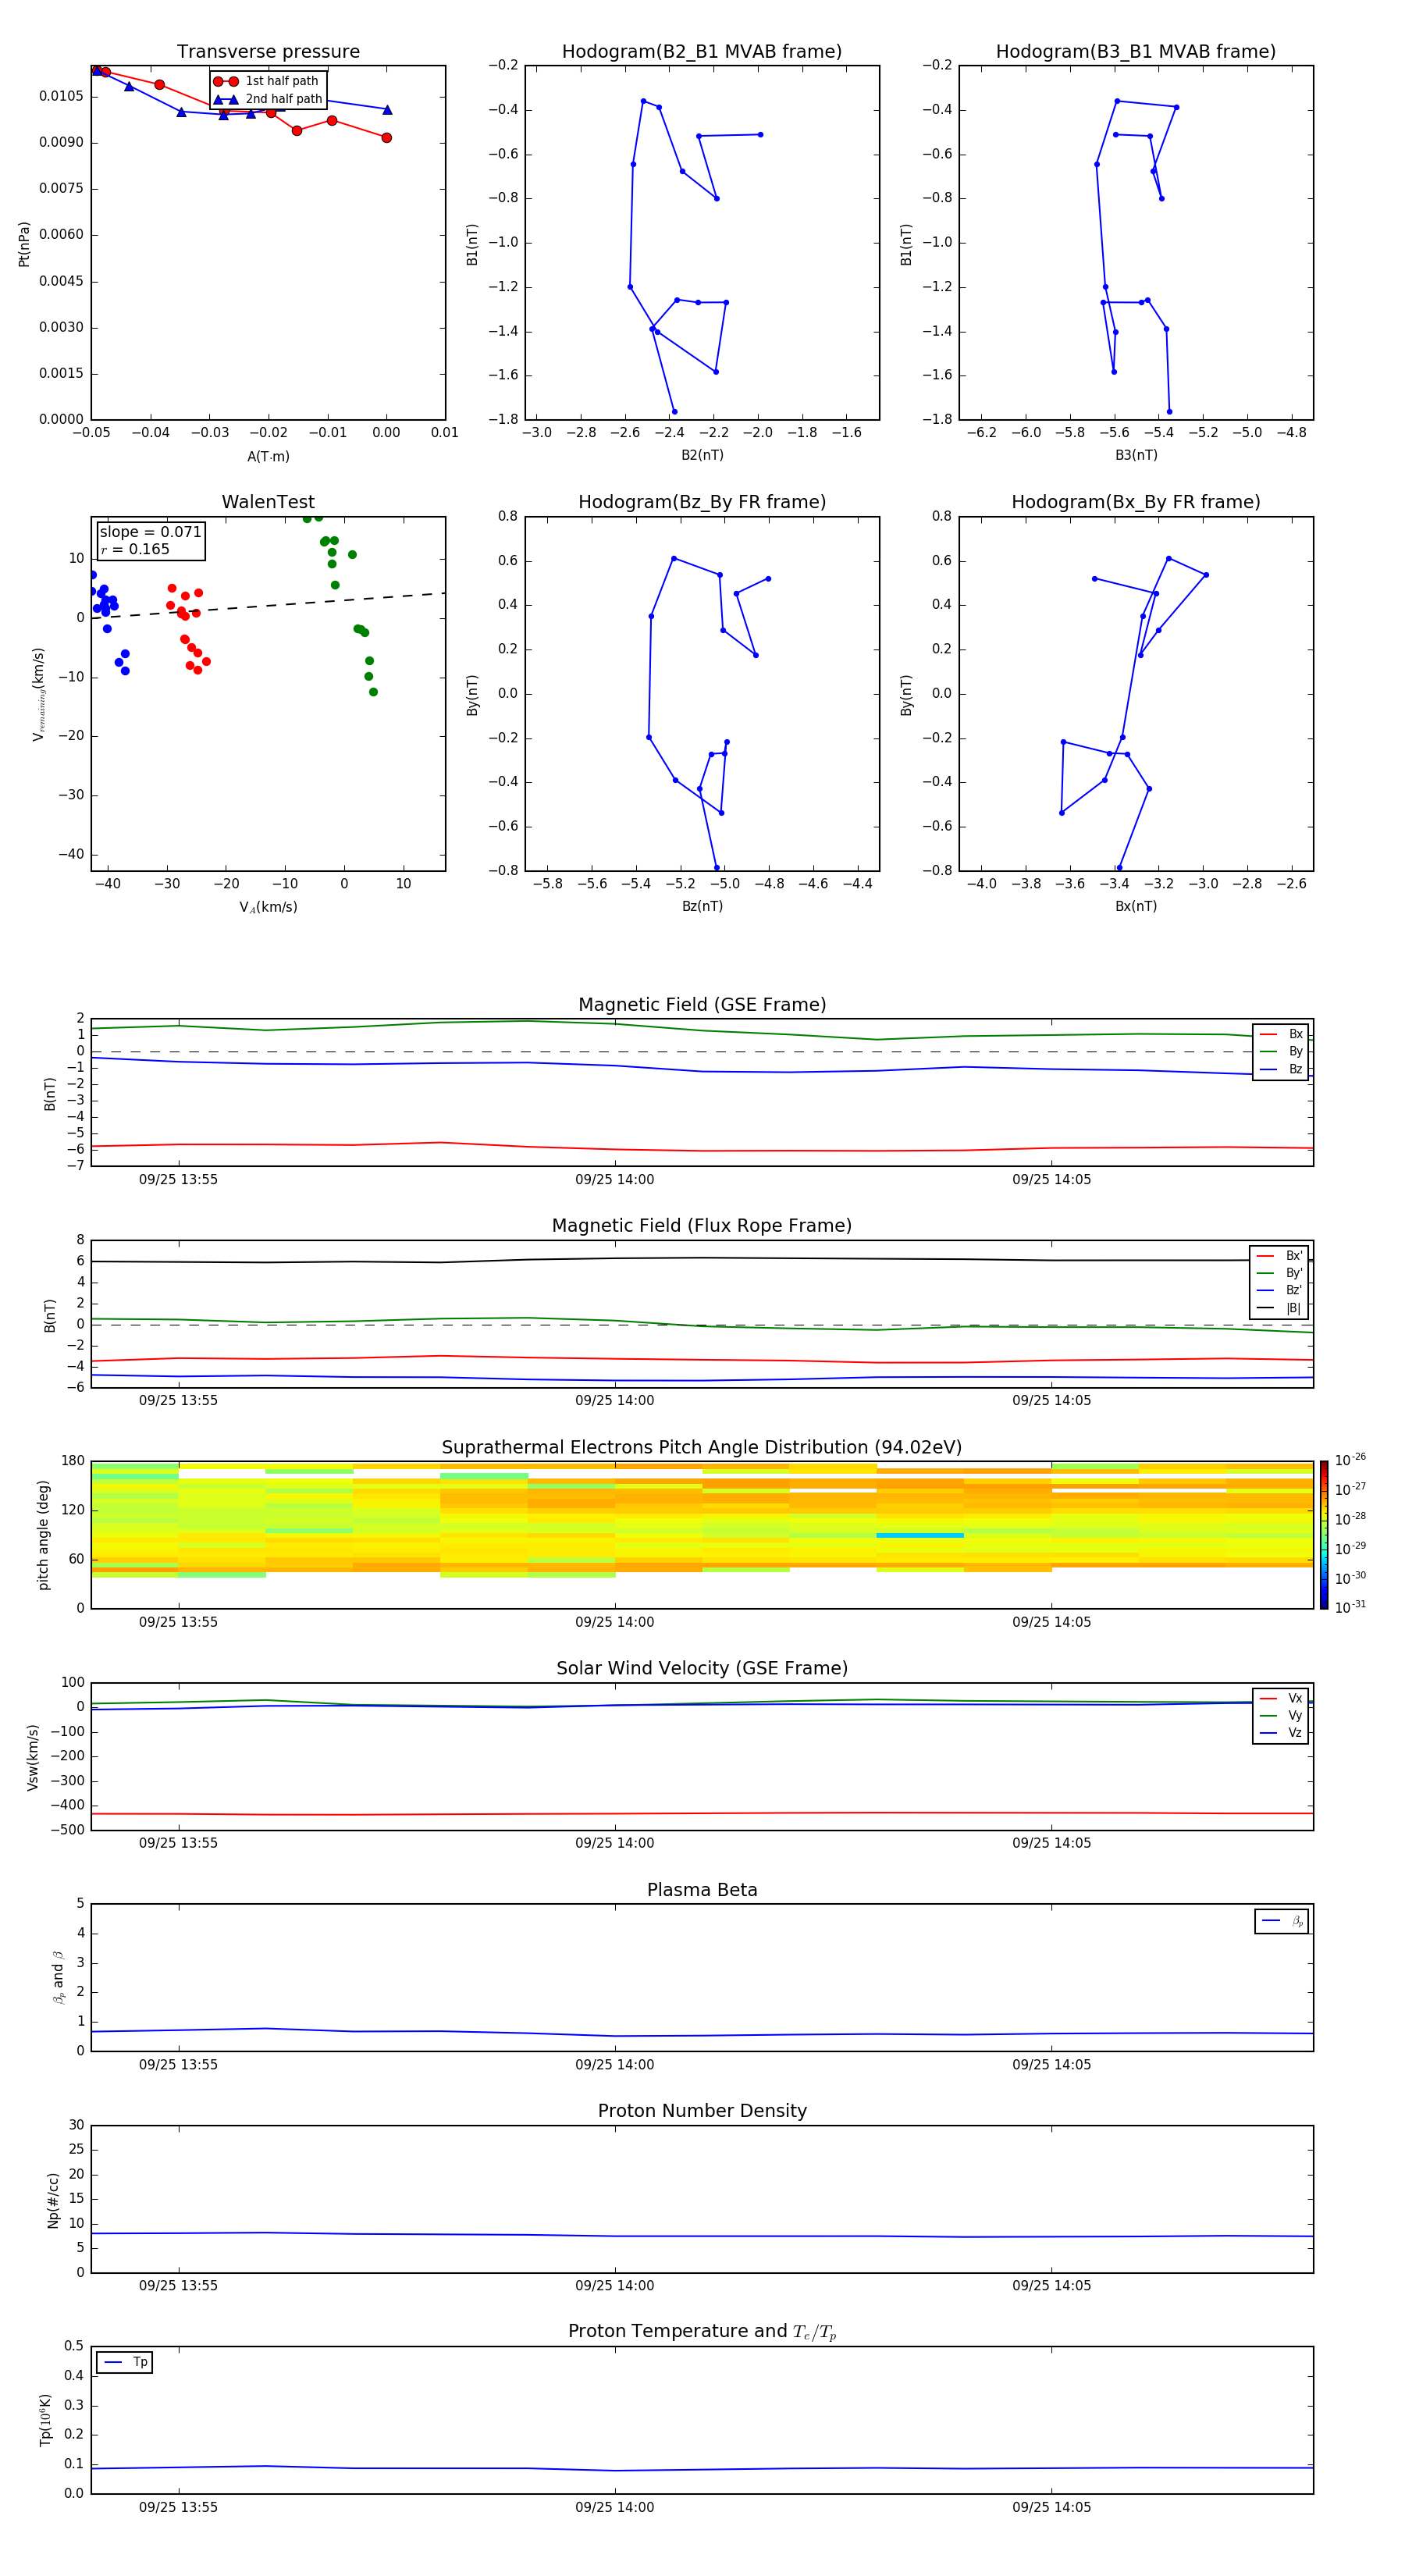Click the 'pitch angle (deg)' y-axis label

(43, 1535)
